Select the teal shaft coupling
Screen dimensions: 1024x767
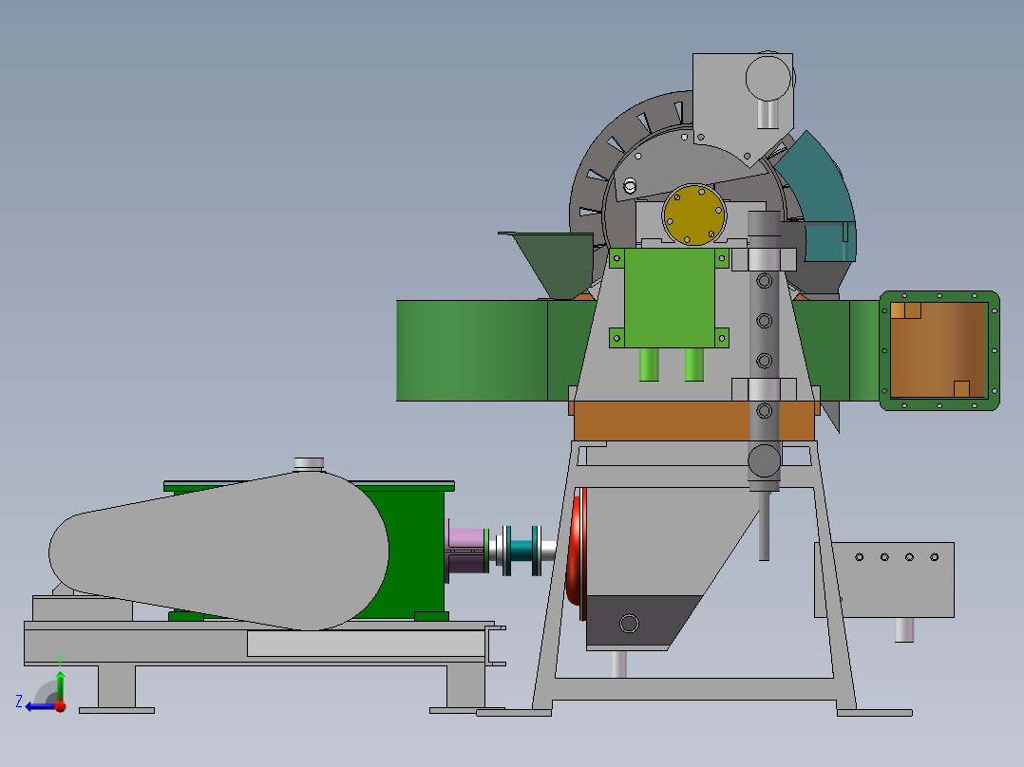point(521,551)
